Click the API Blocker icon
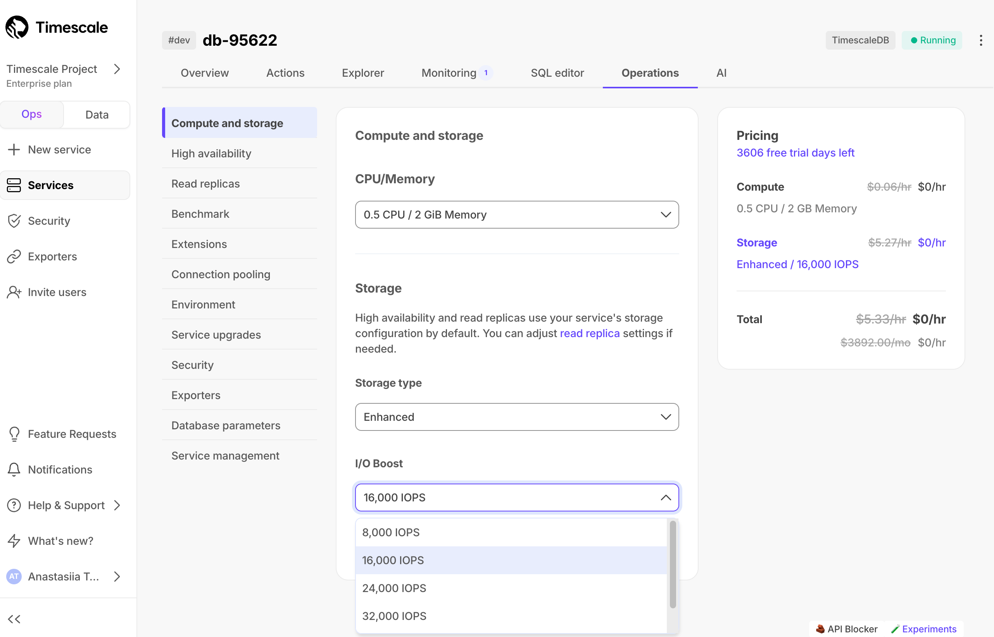994x637 pixels. [820, 629]
